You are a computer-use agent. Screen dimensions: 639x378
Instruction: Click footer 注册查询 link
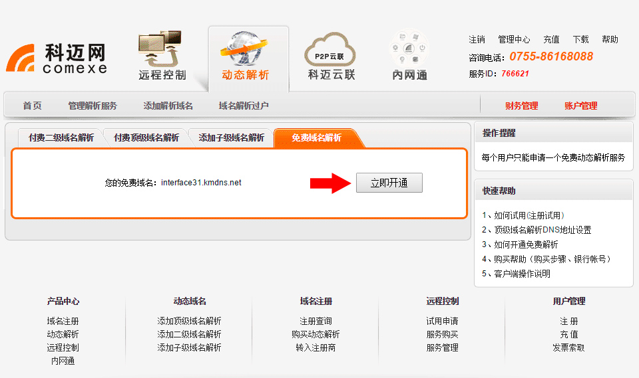(316, 321)
